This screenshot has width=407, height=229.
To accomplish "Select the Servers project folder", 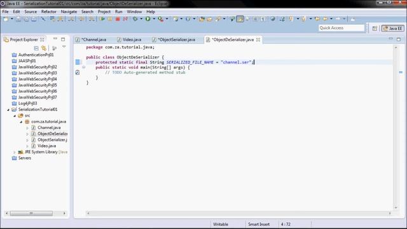I will (24, 158).
